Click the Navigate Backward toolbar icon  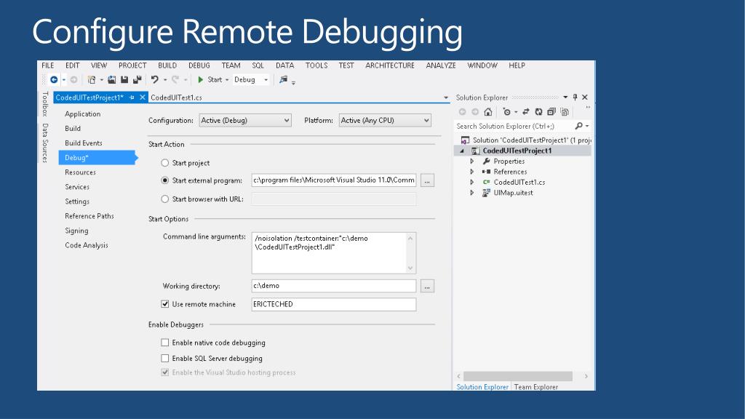coord(54,80)
